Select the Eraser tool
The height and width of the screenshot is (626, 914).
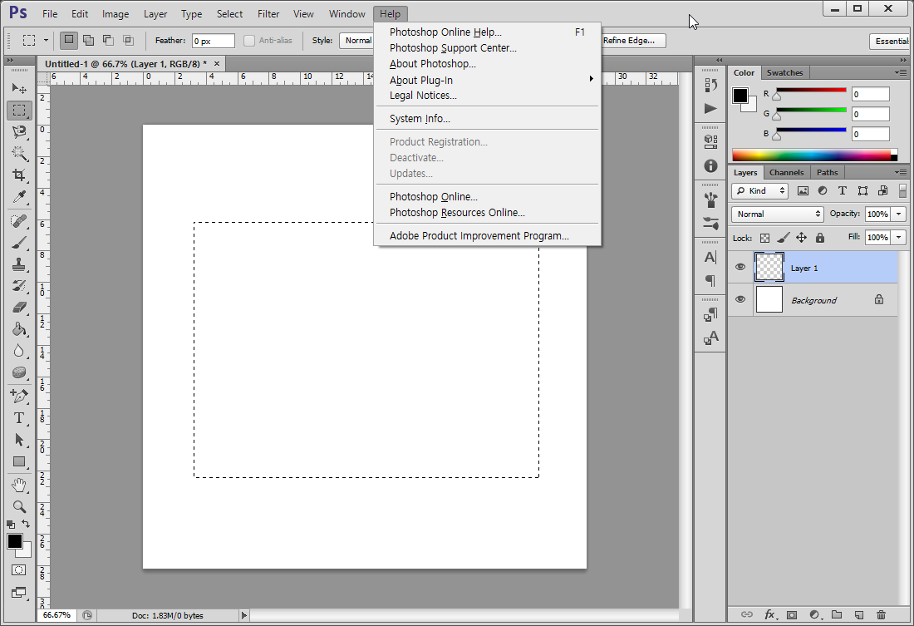point(19,308)
